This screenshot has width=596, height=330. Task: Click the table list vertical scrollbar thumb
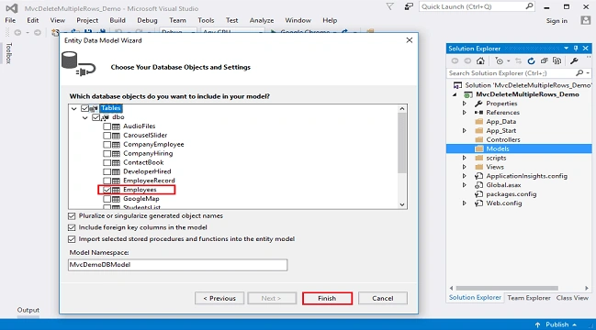coord(401,143)
